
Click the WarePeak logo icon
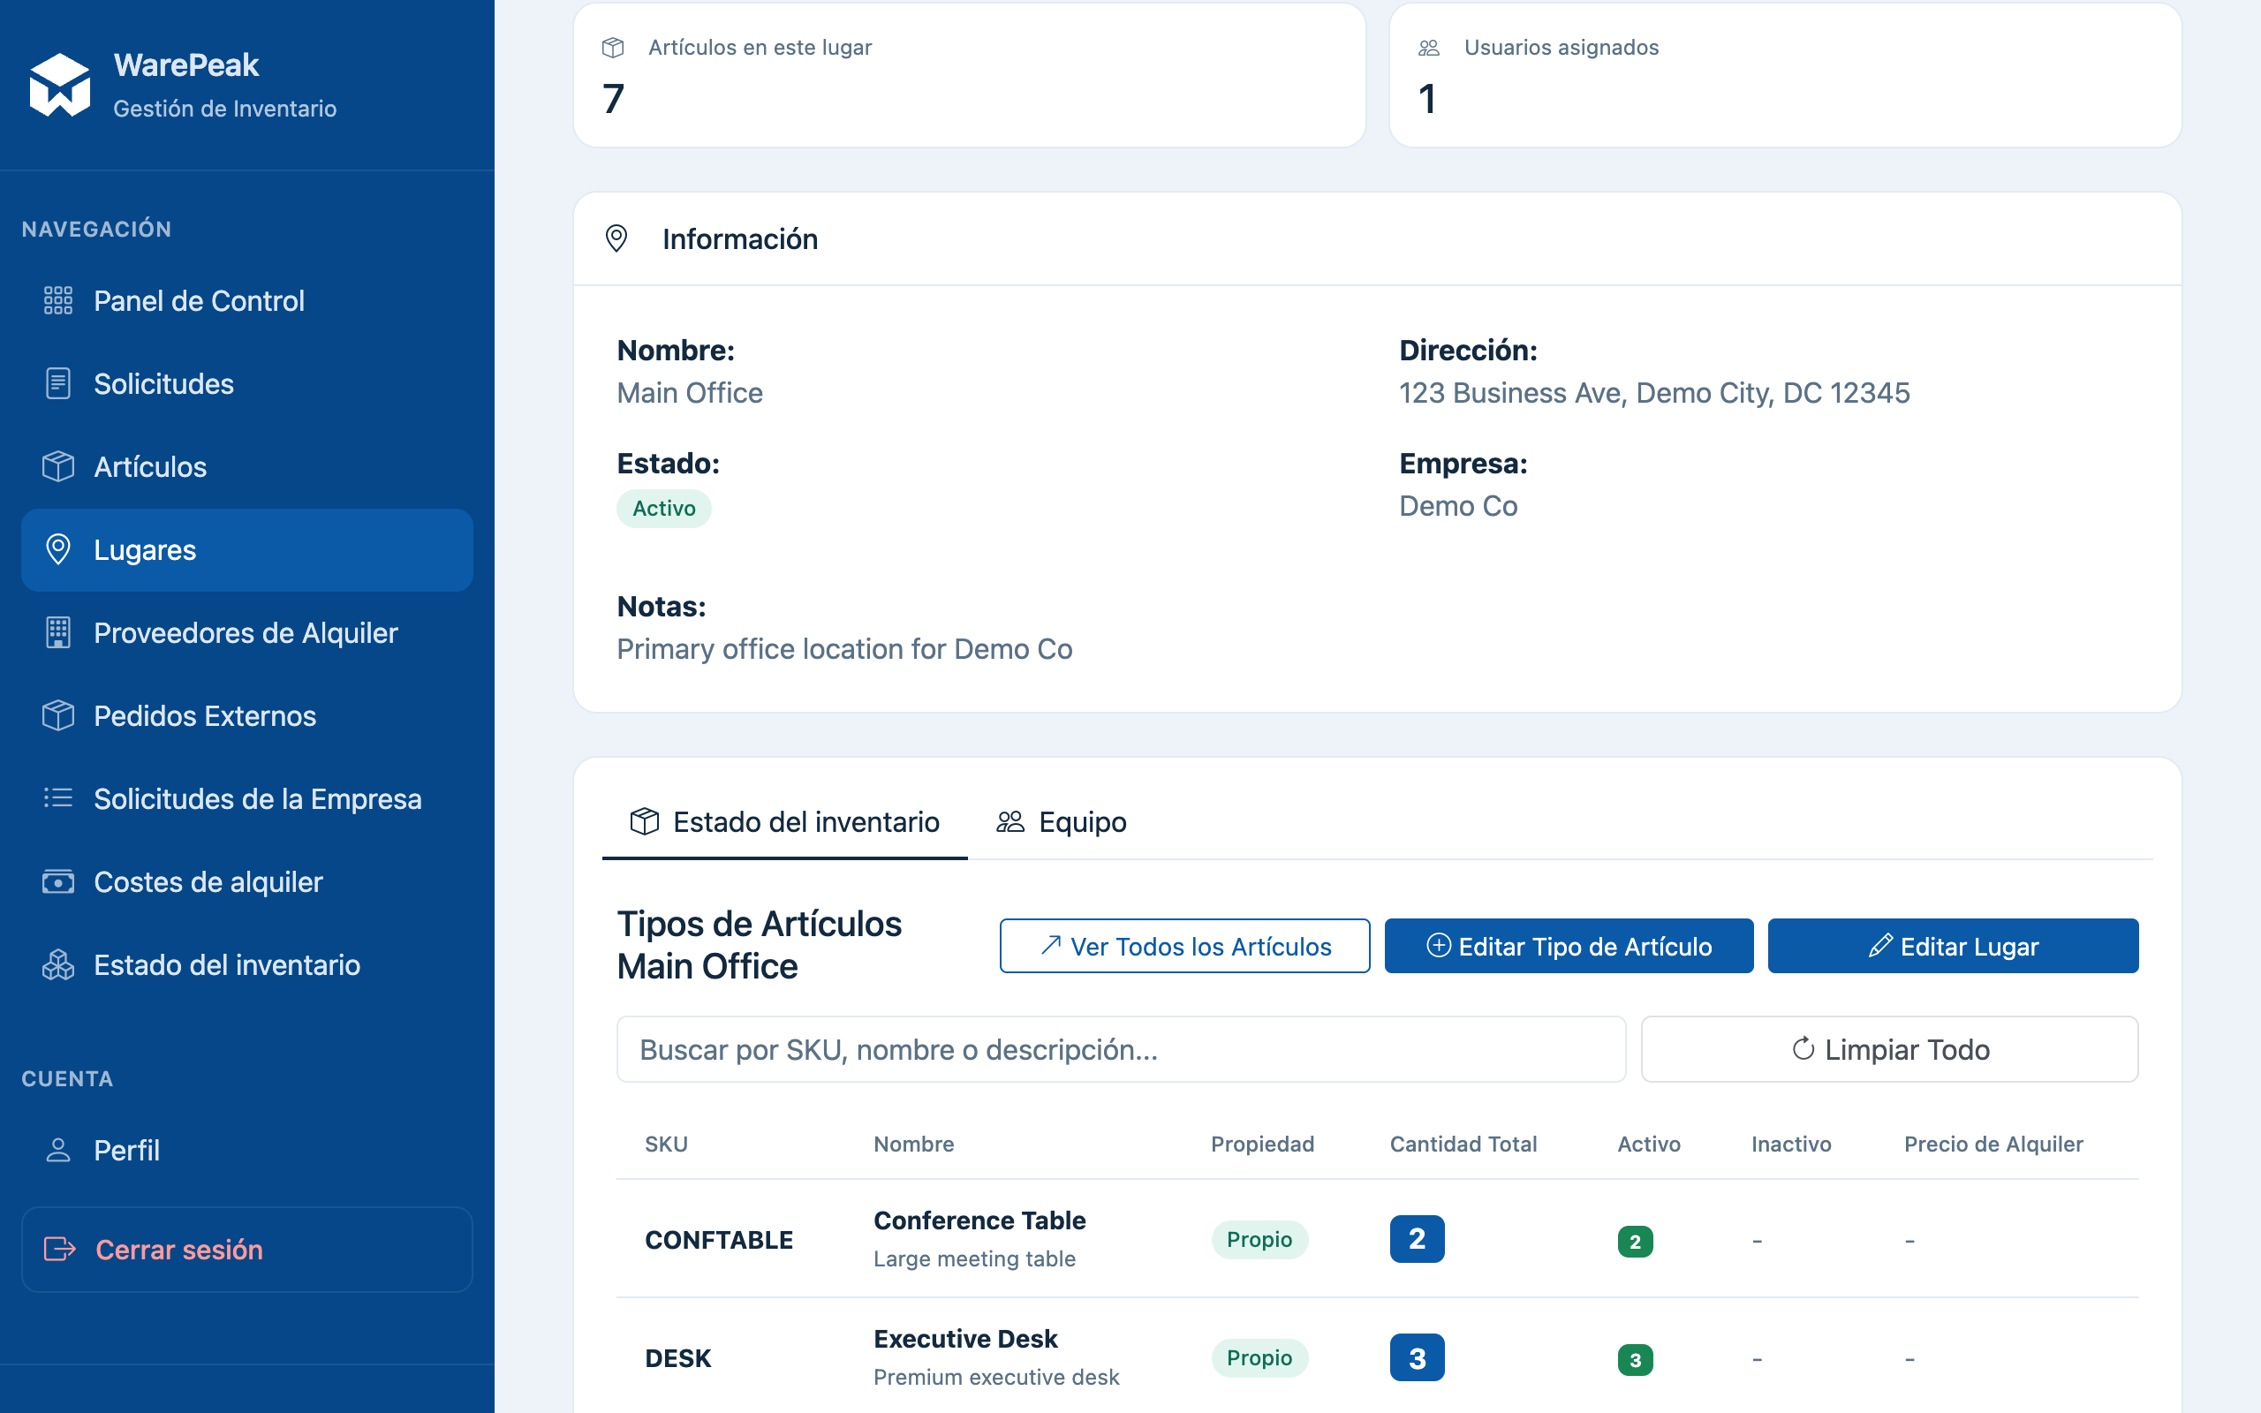pos(60,85)
